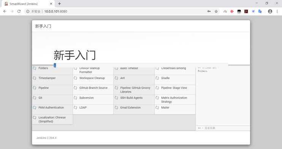Screen dimensions: 282x149
Task: Click the SSH Build Agents spinner icon
Action: [x=116, y=98]
